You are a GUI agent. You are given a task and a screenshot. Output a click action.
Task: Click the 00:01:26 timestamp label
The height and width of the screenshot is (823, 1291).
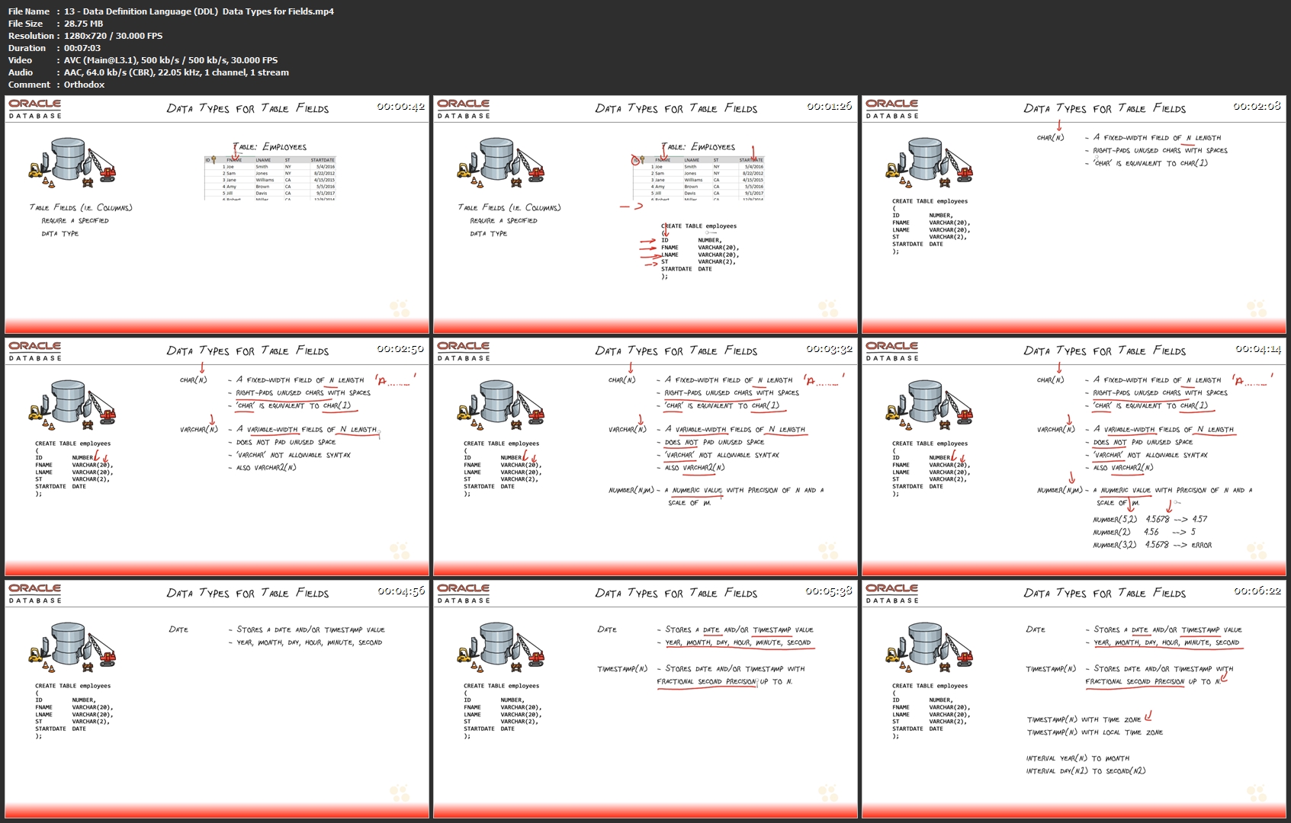829,106
